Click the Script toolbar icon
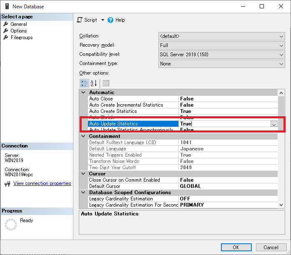The image size is (291, 255). (x=80, y=20)
